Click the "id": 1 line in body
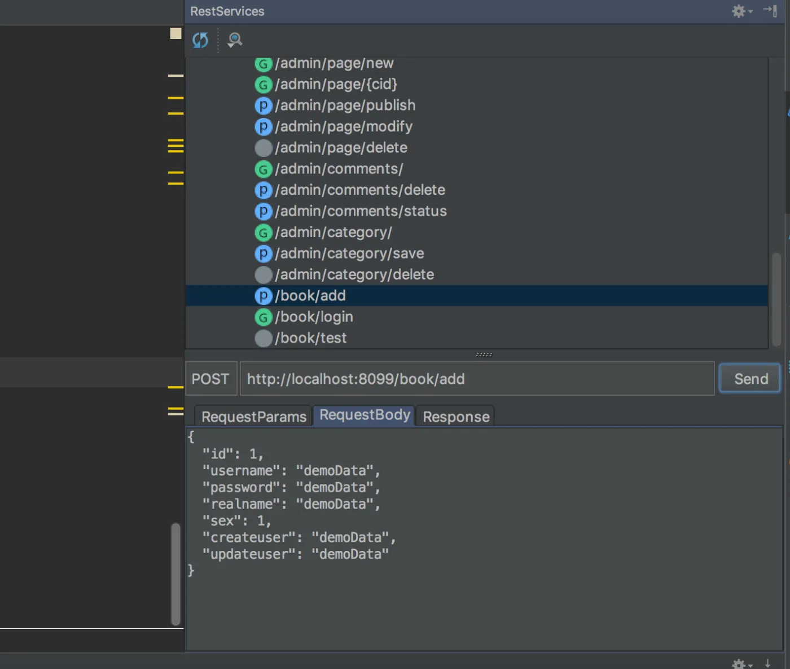790x669 pixels. [232, 454]
